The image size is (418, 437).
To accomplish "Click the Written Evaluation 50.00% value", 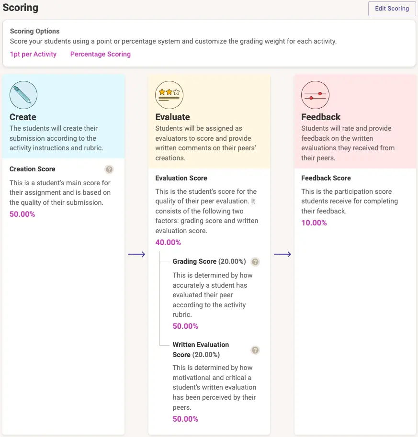I will coord(185,419).
